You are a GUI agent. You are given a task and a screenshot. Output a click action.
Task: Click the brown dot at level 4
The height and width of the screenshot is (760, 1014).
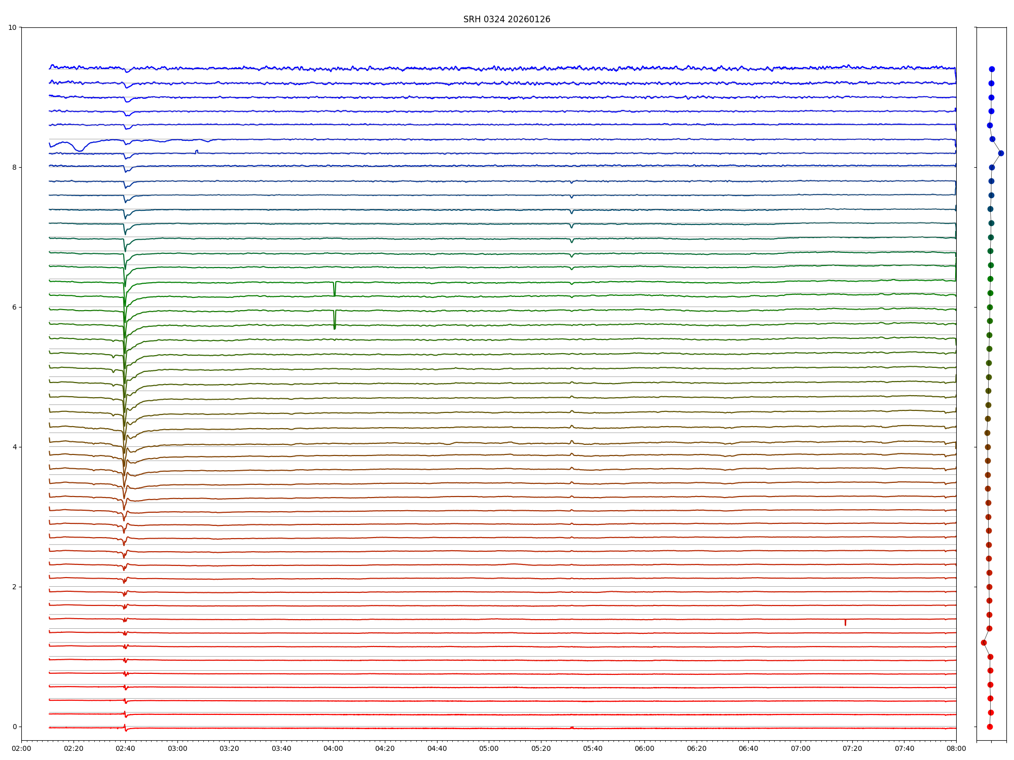tap(988, 447)
